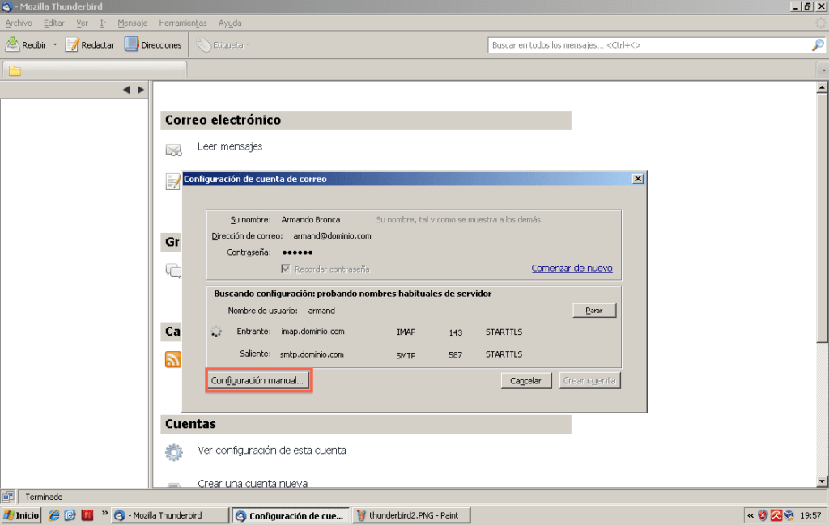
Task: Click the Recibir mail icon
Action: click(13, 45)
